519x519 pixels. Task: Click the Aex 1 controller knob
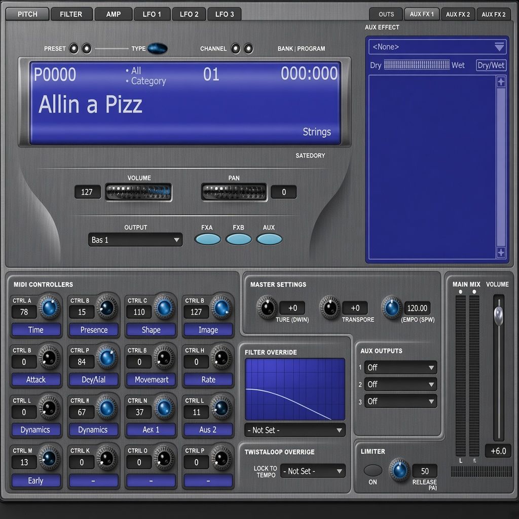pyautogui.click(x=164, y=408)
